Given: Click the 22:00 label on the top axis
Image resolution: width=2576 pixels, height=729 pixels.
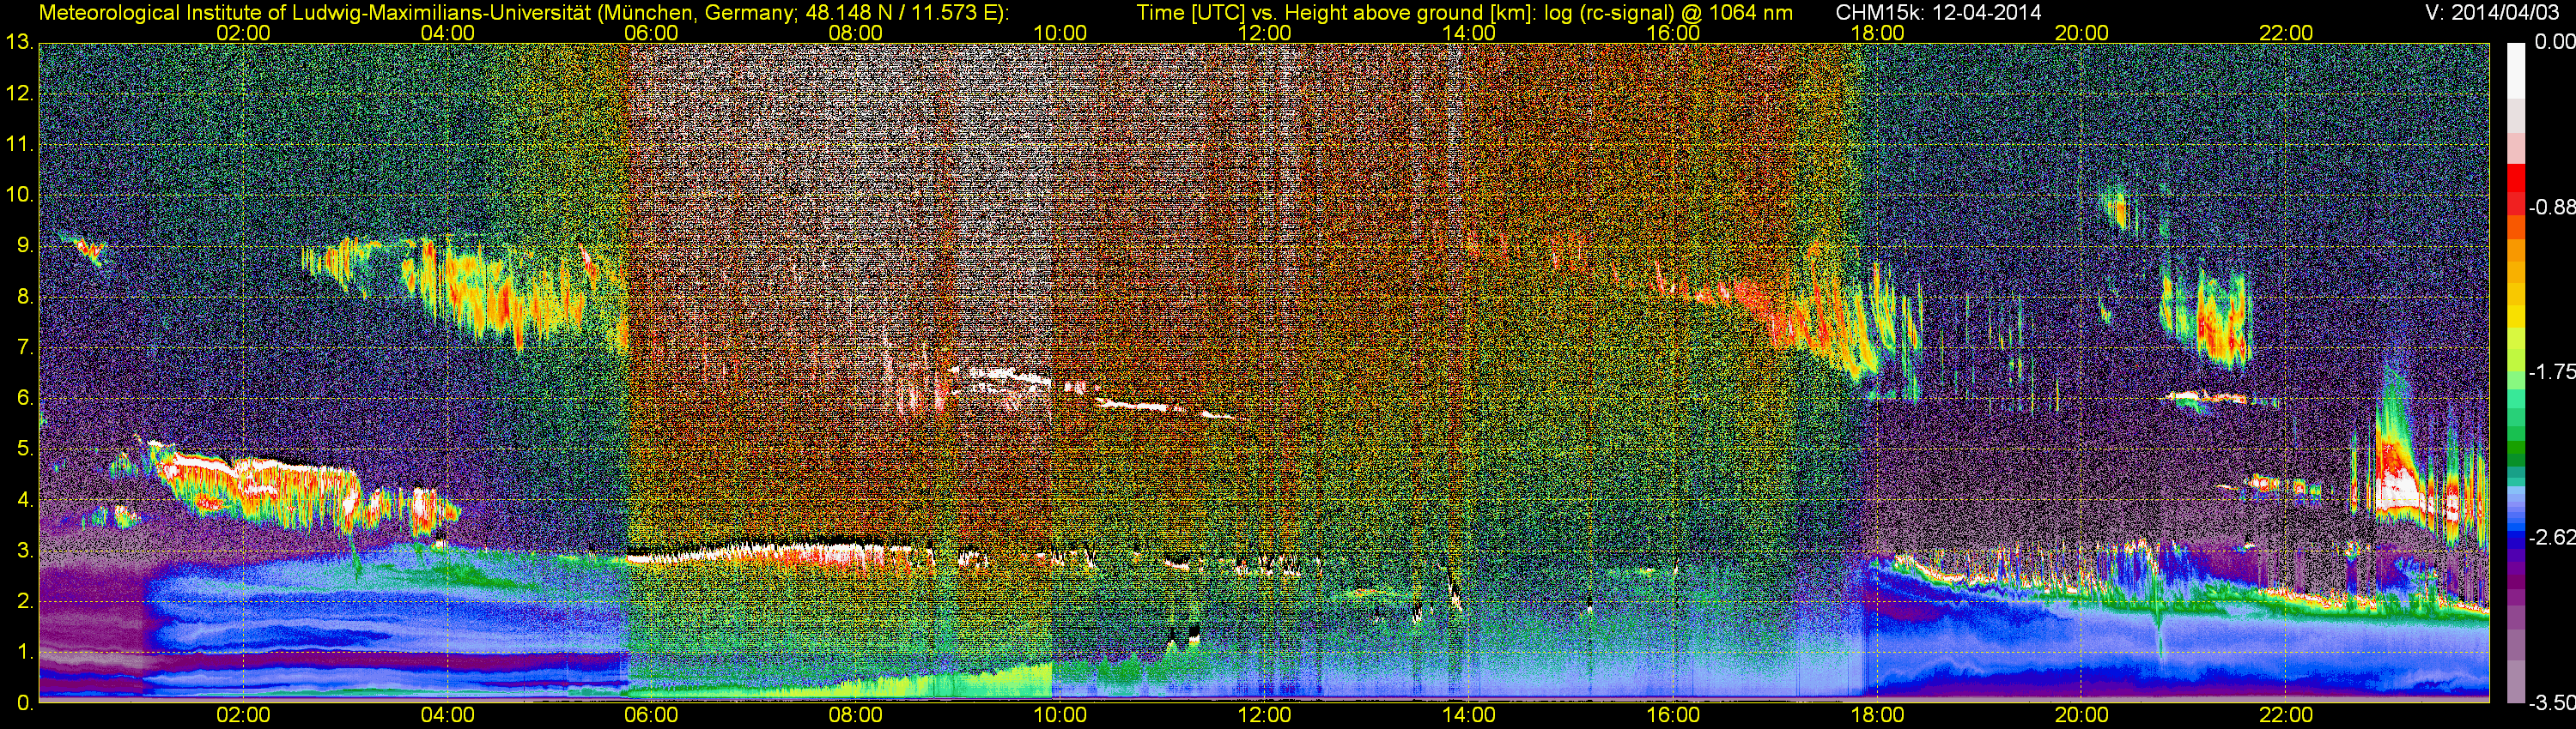Looking at the screenshot, I should tap(2286, 33).
